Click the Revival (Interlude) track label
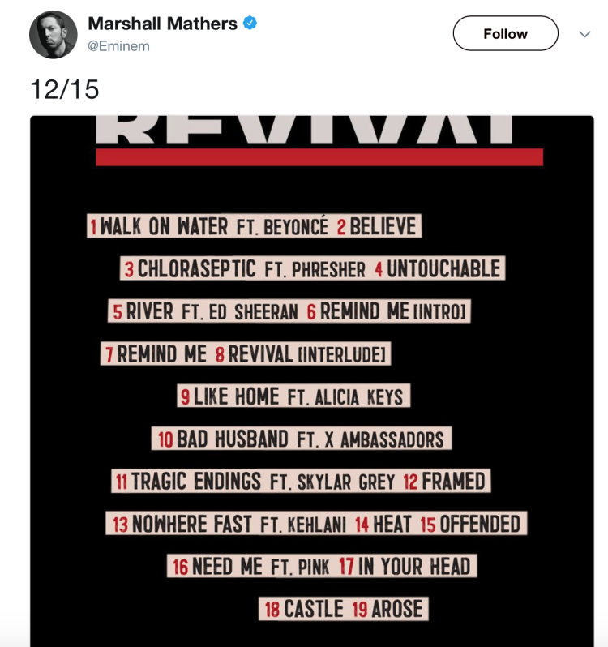The width and height of the screenshot is (608, 647). coord(302,353)
